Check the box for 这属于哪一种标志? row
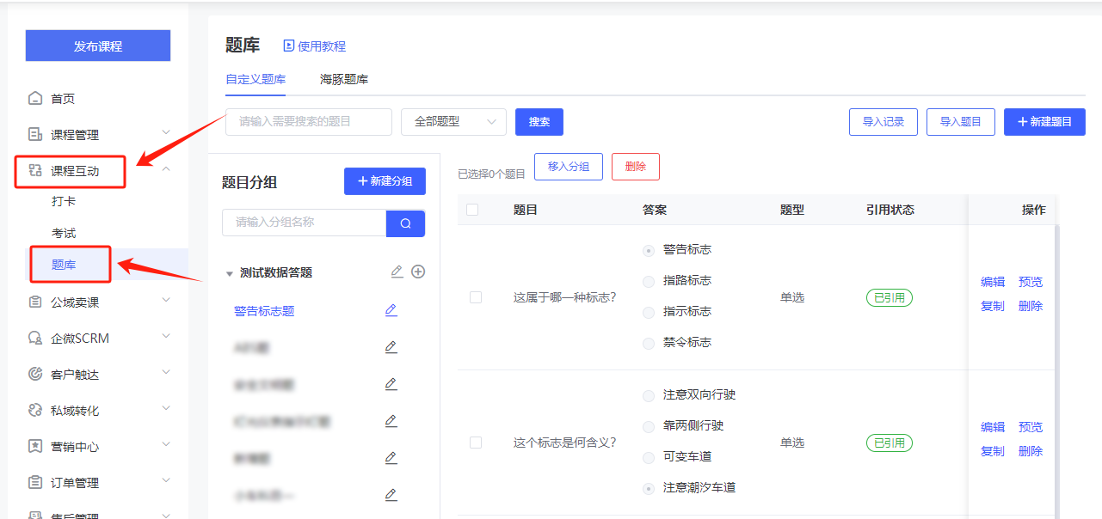Image resolution: width=1102 pixels, height=519 pixels. coord(476,297)
